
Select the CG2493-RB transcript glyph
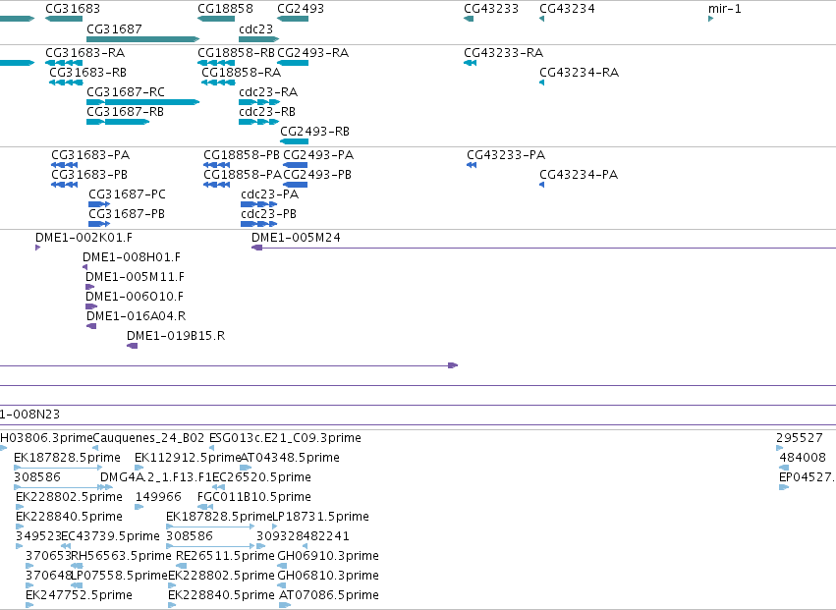(x=295, y=141)
